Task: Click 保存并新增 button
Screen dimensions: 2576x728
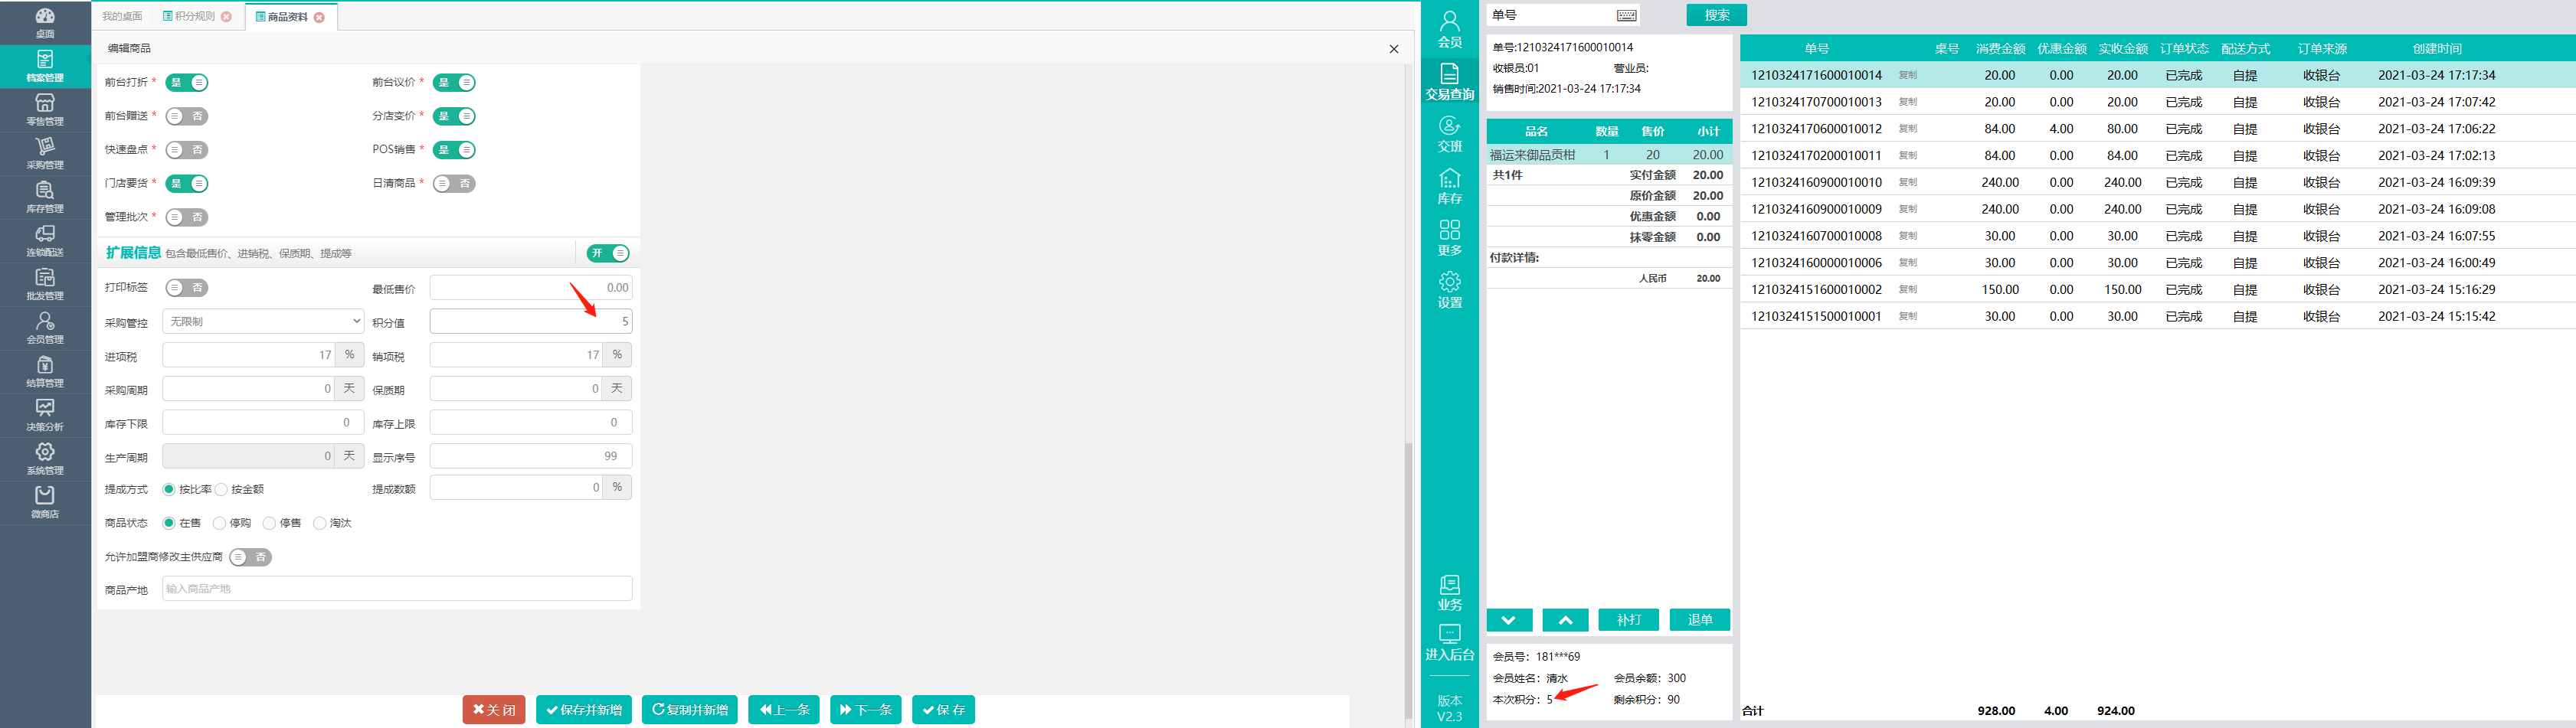Action: (584, 710)
